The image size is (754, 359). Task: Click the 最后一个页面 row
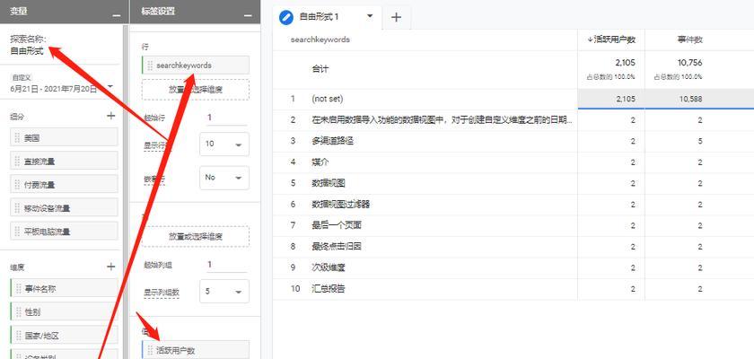click(513, 225)
